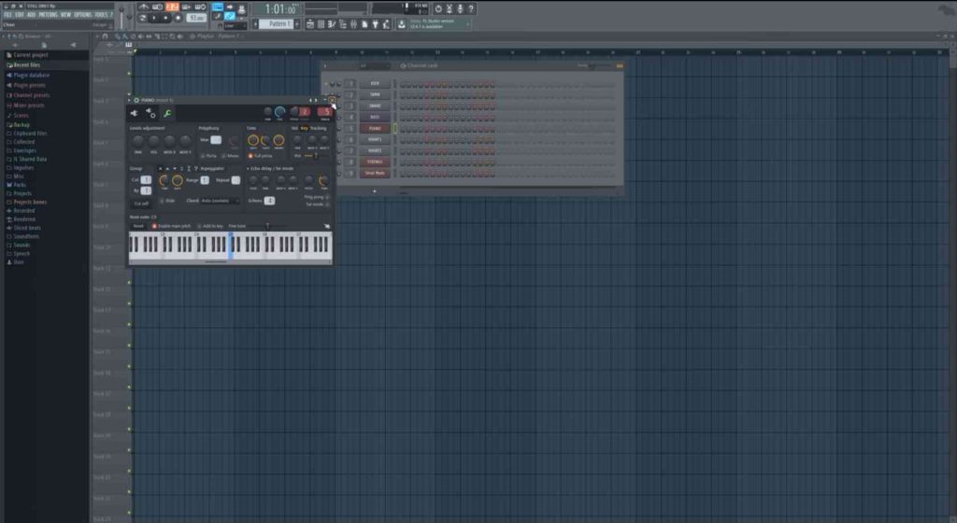Open the VIEW menu
The height and width of the screenshot is (523, 957).
(x=66, y=15)
